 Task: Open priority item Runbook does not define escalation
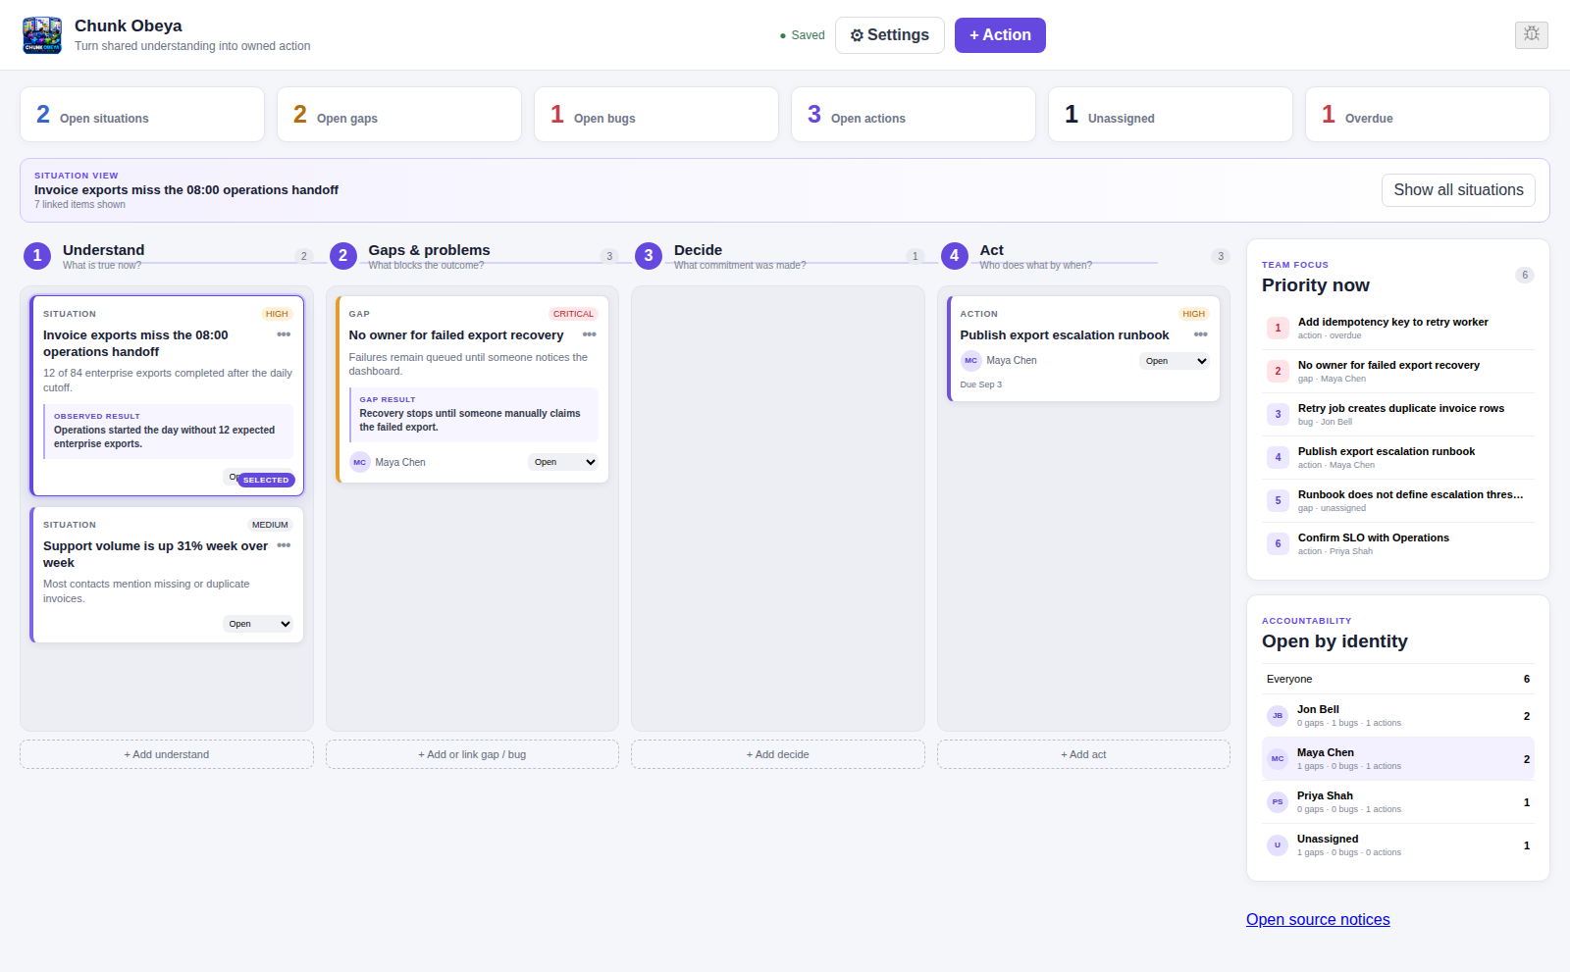coord(1398,501)
